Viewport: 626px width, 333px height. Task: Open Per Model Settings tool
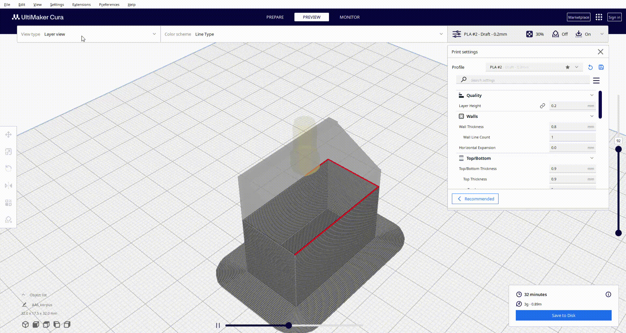click(8, 203)
